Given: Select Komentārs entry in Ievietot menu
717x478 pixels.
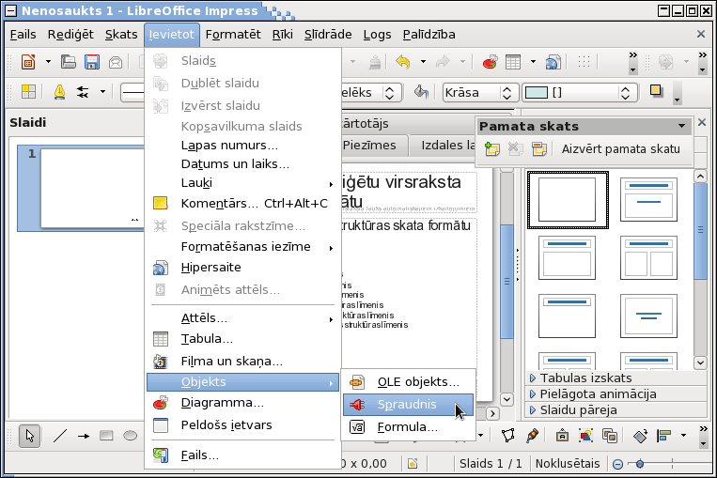Looking at the screenshot, I should tap(242, 204).
